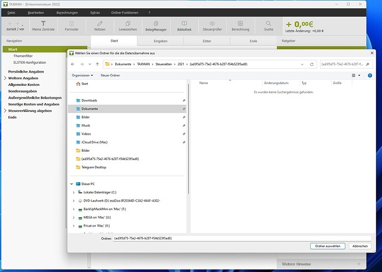Viewport: 382px width, 272px height.
Task: Switch to the Ende tab
Action: point(254,41)
